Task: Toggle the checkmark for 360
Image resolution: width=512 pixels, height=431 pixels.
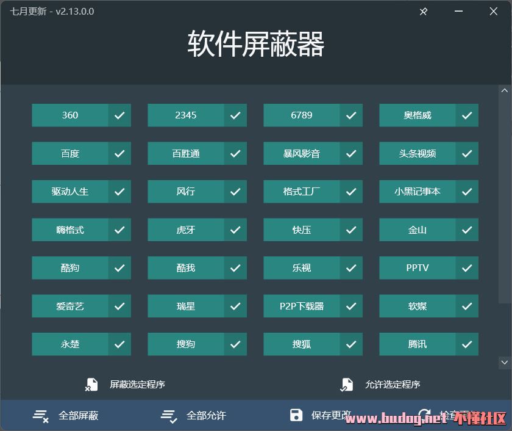Action: tap(119, 115)
